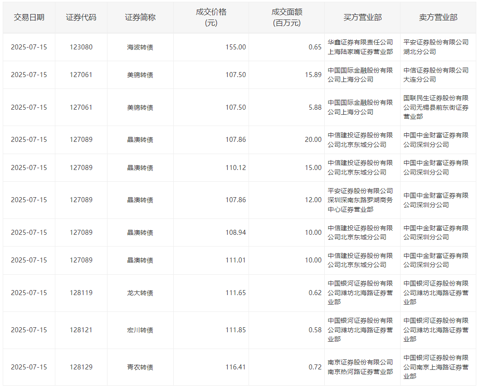
Task: Click security code 128121
Action: [81, 330]
